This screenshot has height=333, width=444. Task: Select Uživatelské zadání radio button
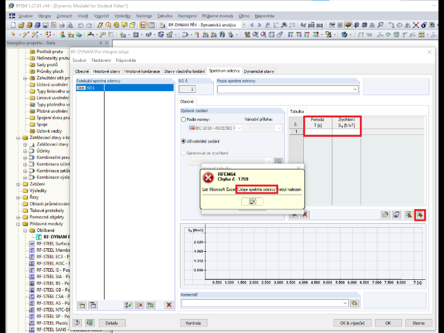pyautogui.click(x=183, y=141)
